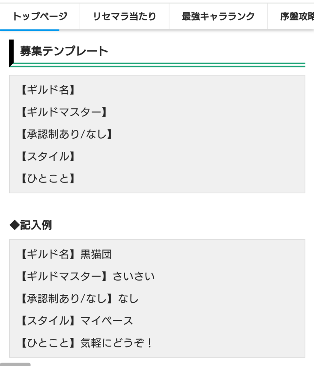Screen dimensions: 314x366
Task: Click the green divider under the heading
Action: point(157,65)
